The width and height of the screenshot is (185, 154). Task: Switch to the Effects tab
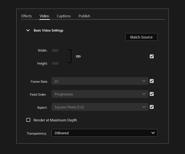click(x=26, y=16)
